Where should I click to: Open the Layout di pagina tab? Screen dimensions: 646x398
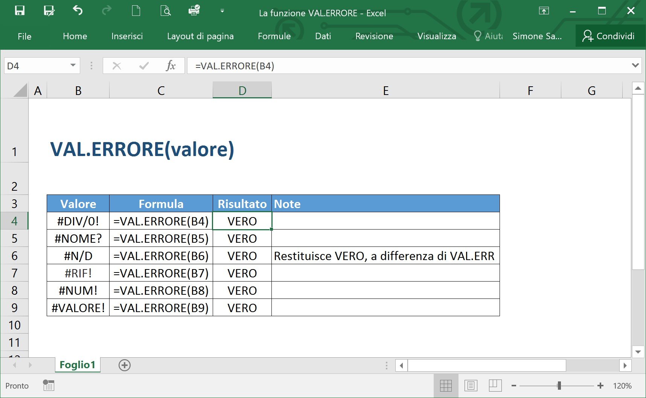click(x=200, y=36)
